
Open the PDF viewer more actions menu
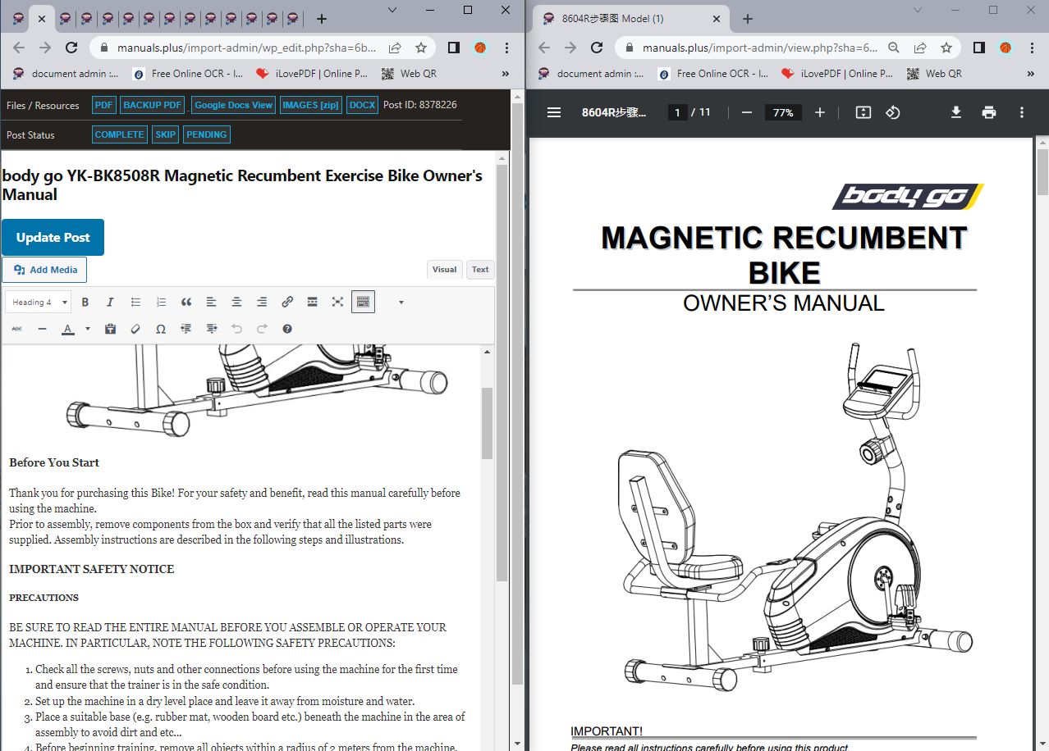1022,112
